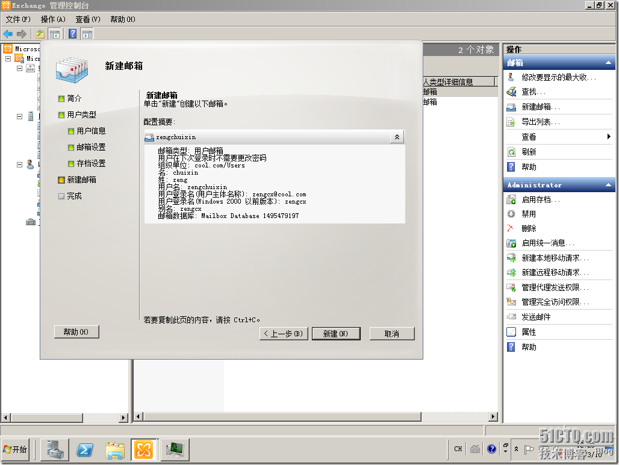Click 上一步(B) to go back a step
Image resolution: width=619 pixels, height=465 pixels.
tap(283, 333)
